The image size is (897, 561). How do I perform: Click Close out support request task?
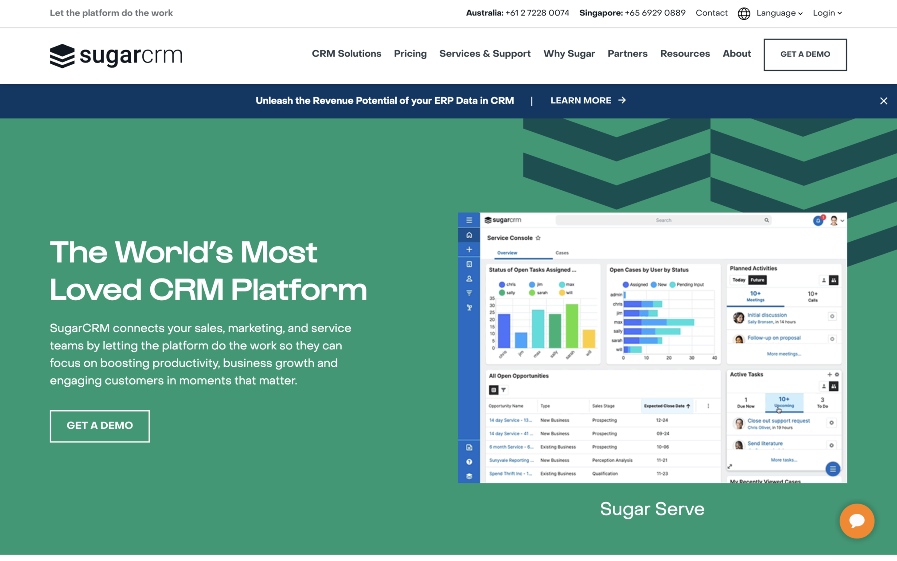778,420
